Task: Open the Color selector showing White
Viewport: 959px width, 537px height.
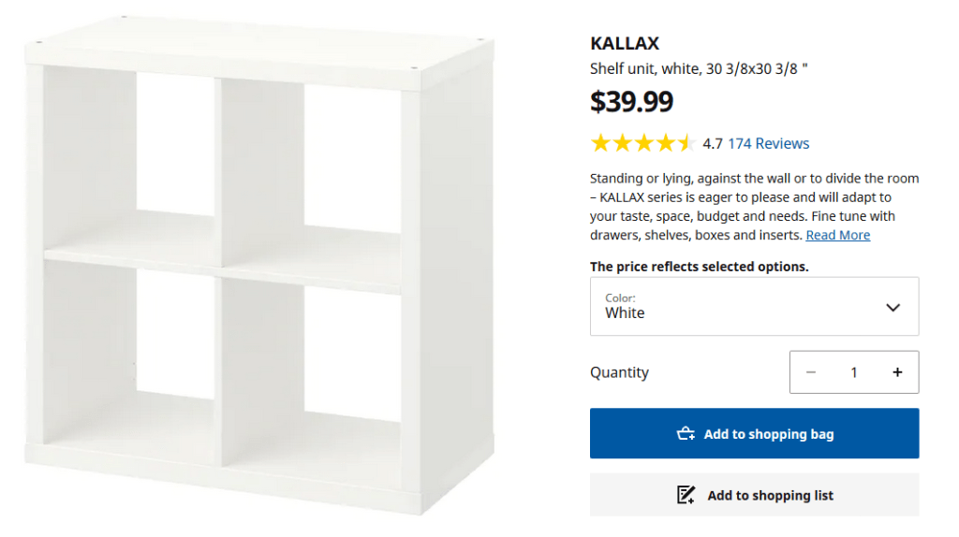Action: 754,306
